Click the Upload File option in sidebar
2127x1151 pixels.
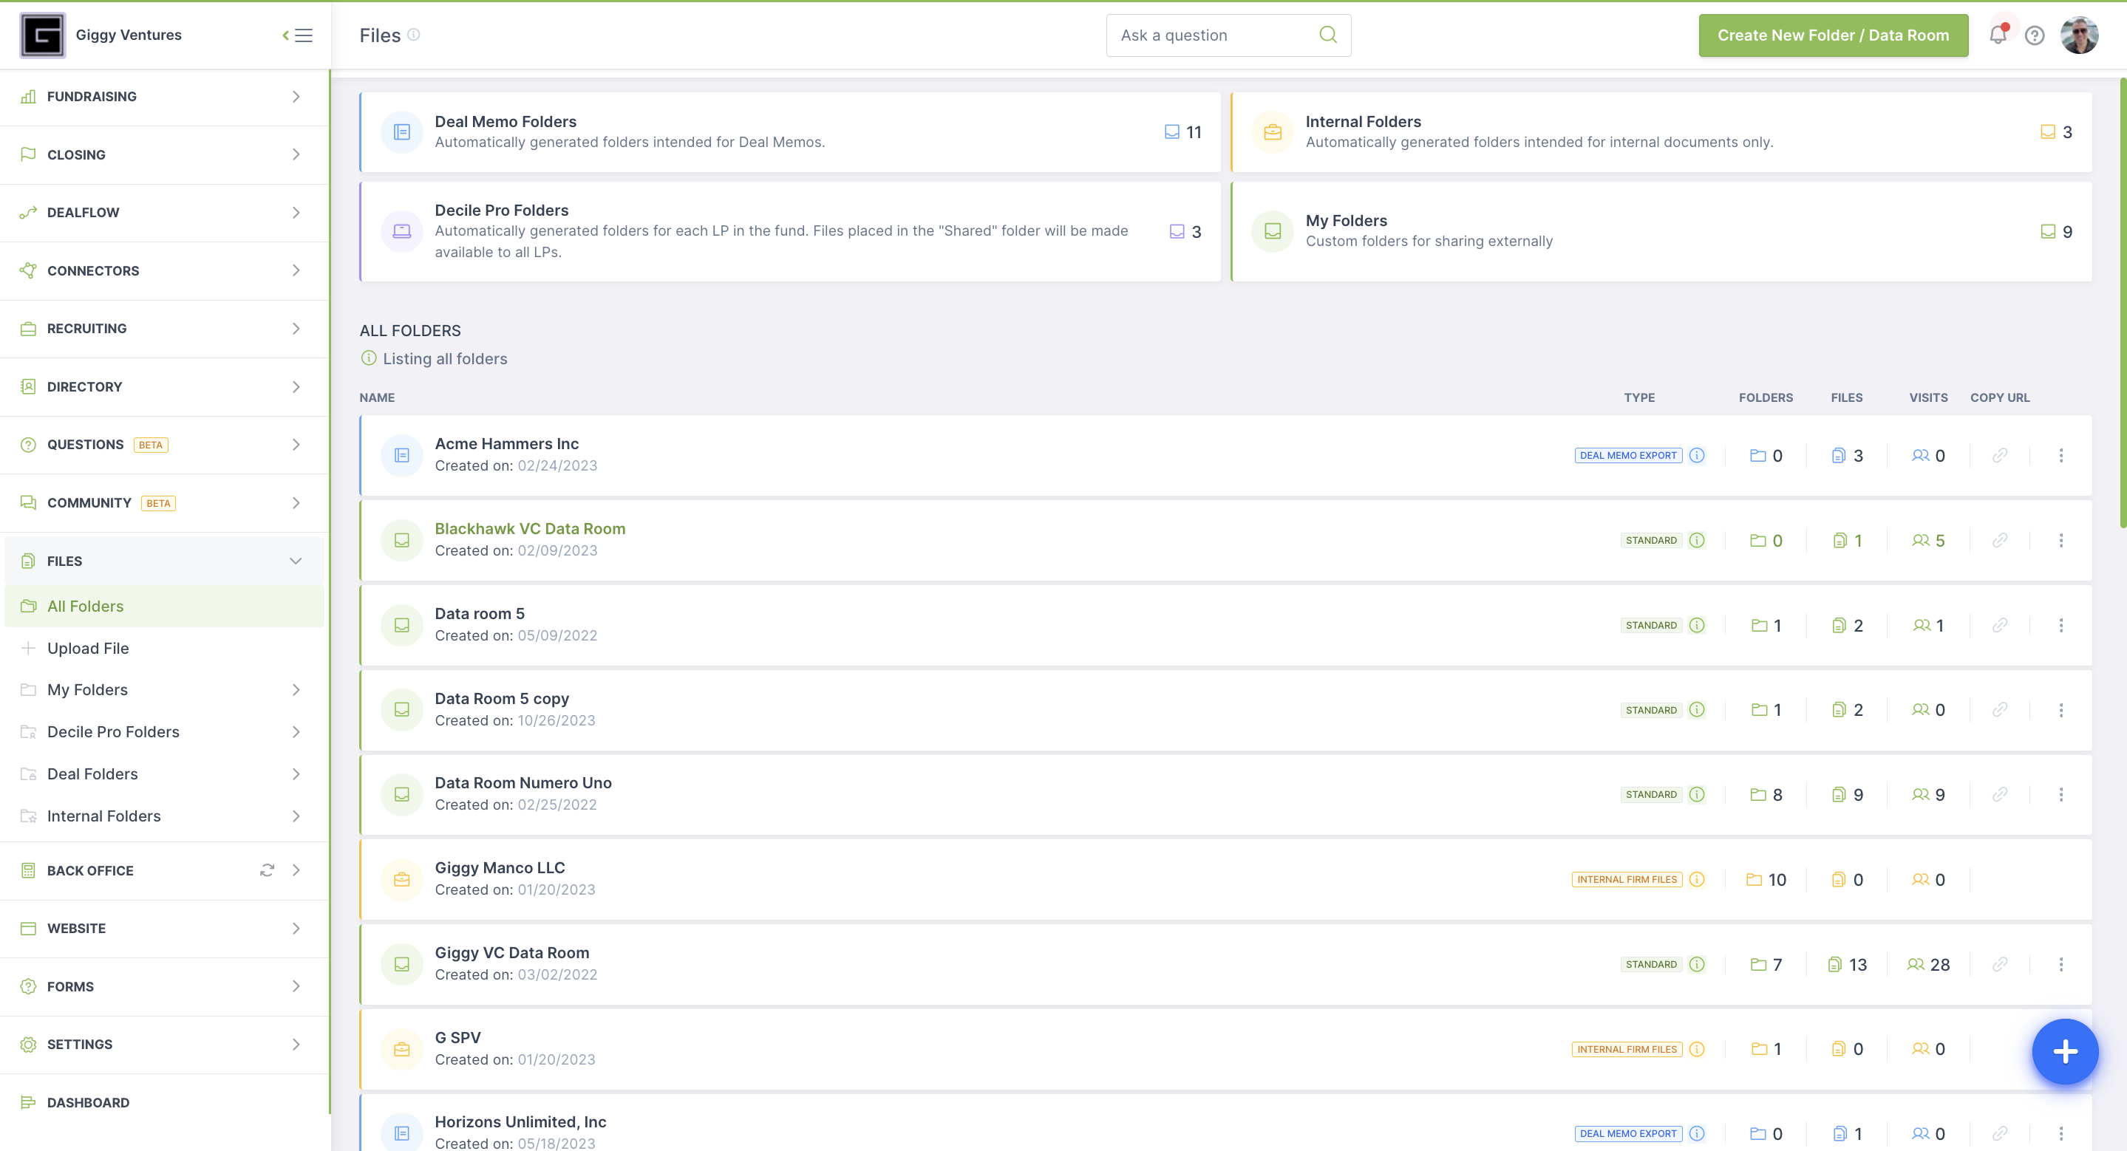point(88,648)
